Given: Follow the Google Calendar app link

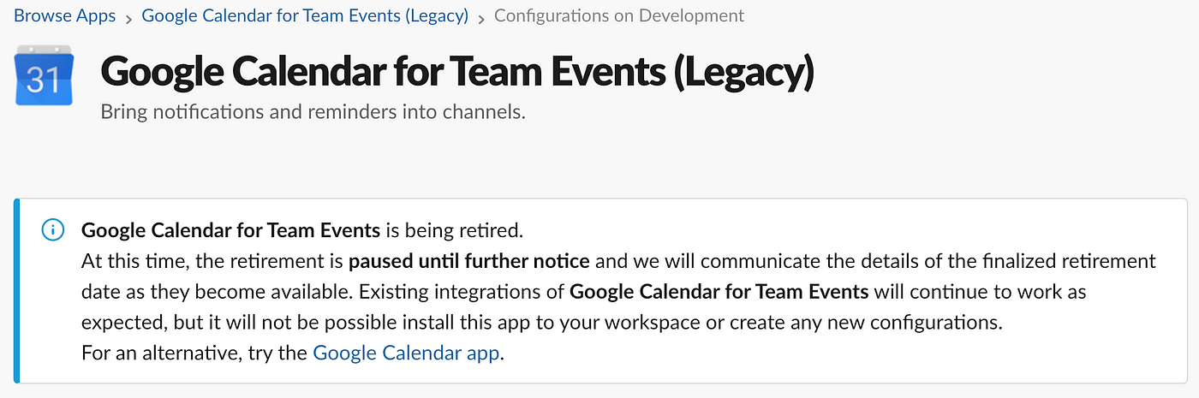Looking at the screenshot, I should pyautogui.click(x=406, y=352).
